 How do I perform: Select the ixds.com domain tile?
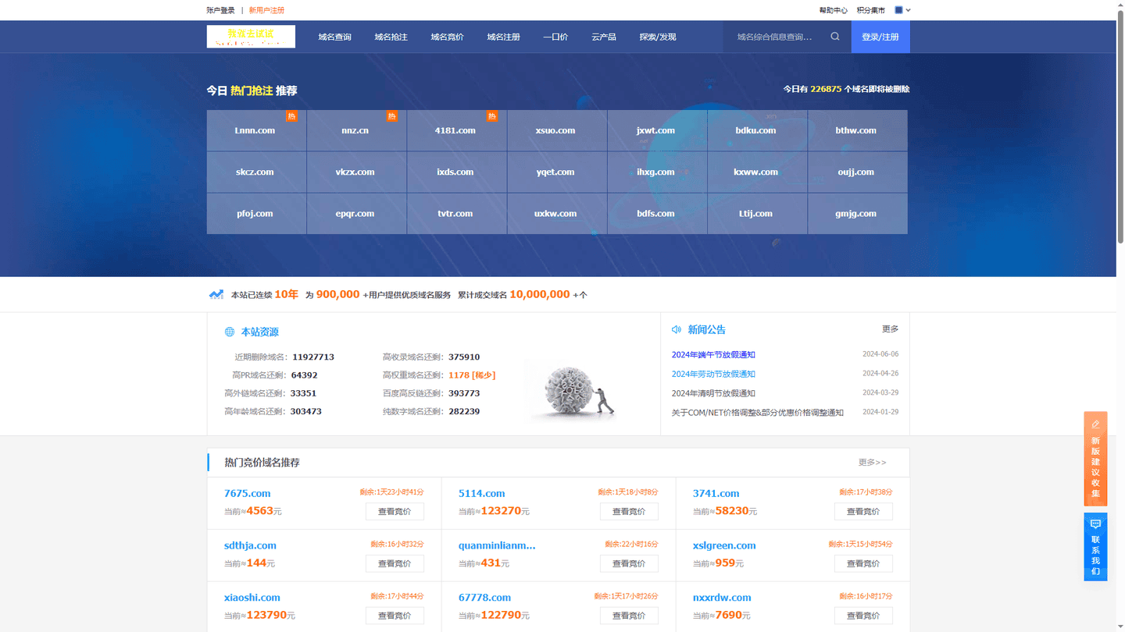tap(456, 172)
